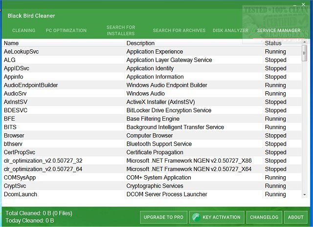Click the scroll up arrow of services list
Screen dimensions: 313x227
[304, 42]
